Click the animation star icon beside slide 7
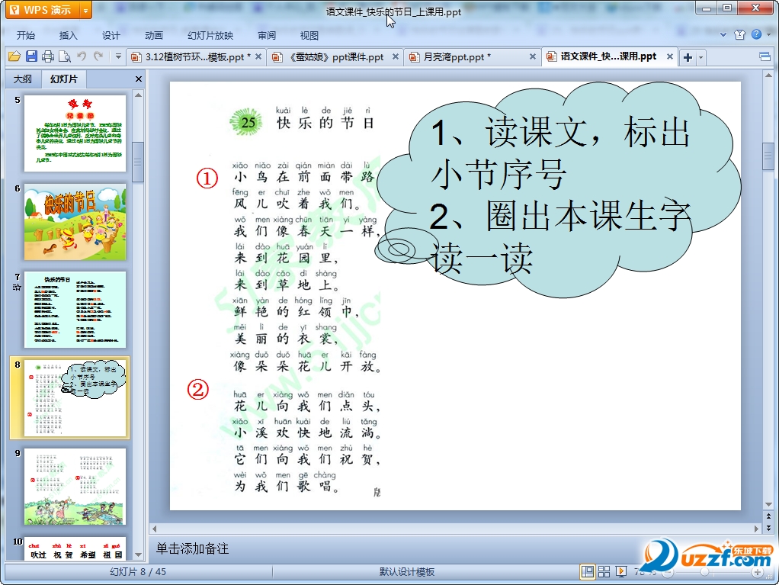This screenshot has width=779, height=585. click(x=17, y=288)
